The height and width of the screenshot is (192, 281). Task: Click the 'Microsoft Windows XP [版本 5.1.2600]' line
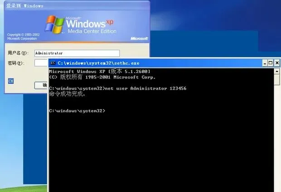click(x=99, y=71)
